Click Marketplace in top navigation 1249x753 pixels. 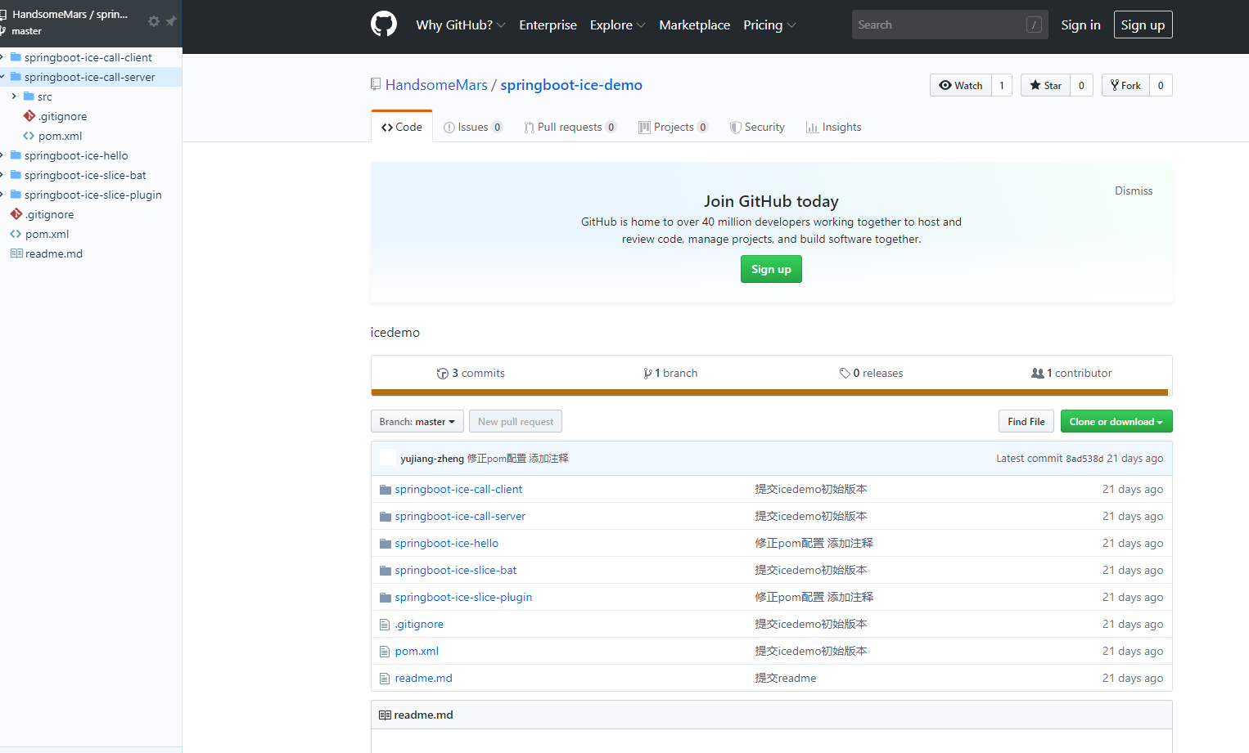[694, 25]
